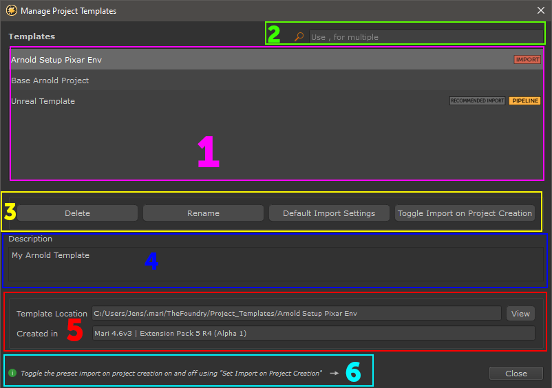Click View next to Template Location
This screenshot has height=388, width=552.
pos(520,314)
